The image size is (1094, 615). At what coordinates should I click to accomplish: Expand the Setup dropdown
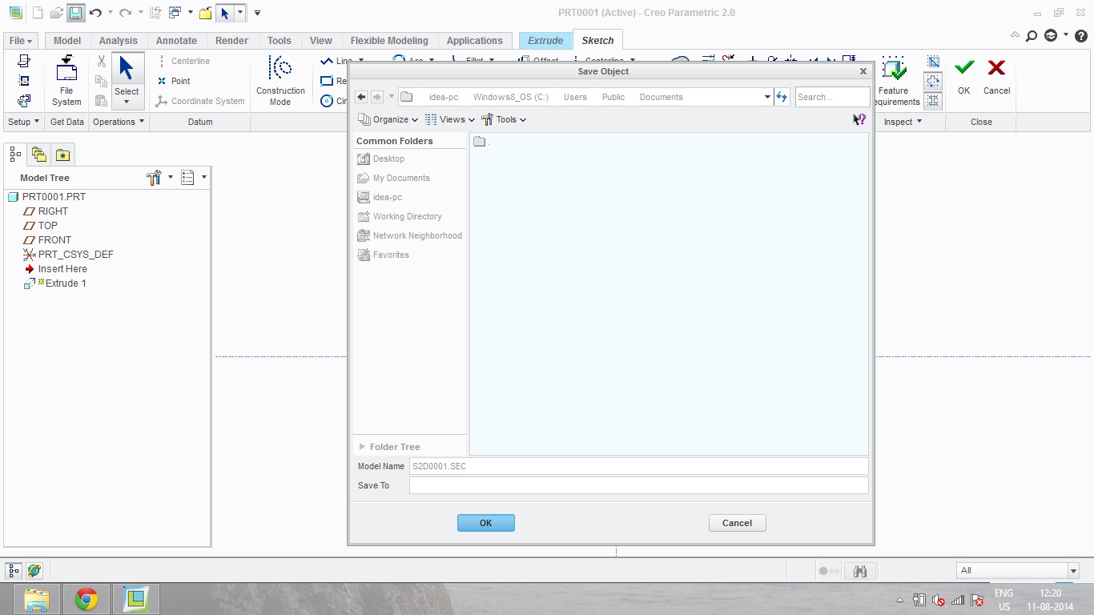(x=23, y=122)
